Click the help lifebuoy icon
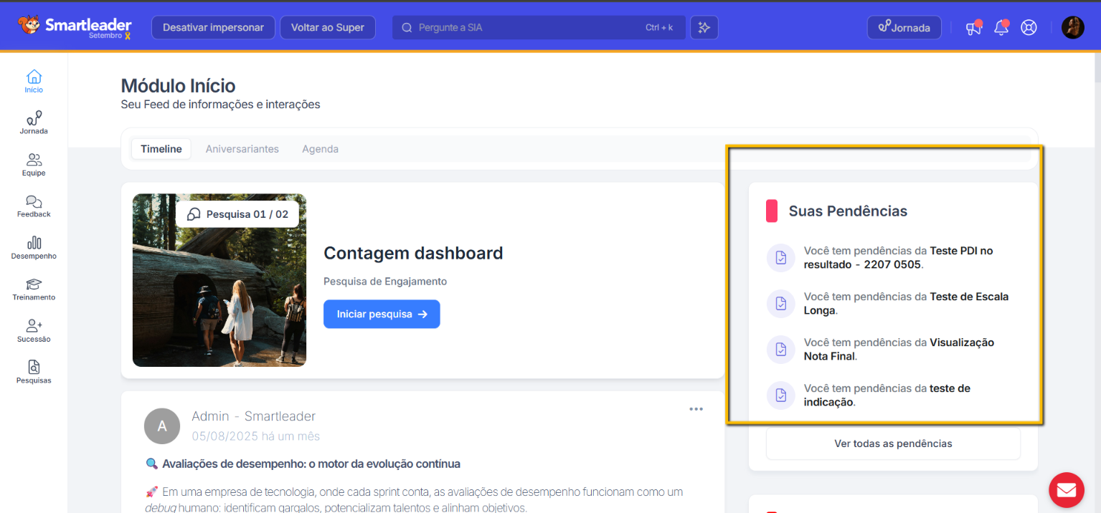Screen dimensions: 1101x513 click(1029, 28)
